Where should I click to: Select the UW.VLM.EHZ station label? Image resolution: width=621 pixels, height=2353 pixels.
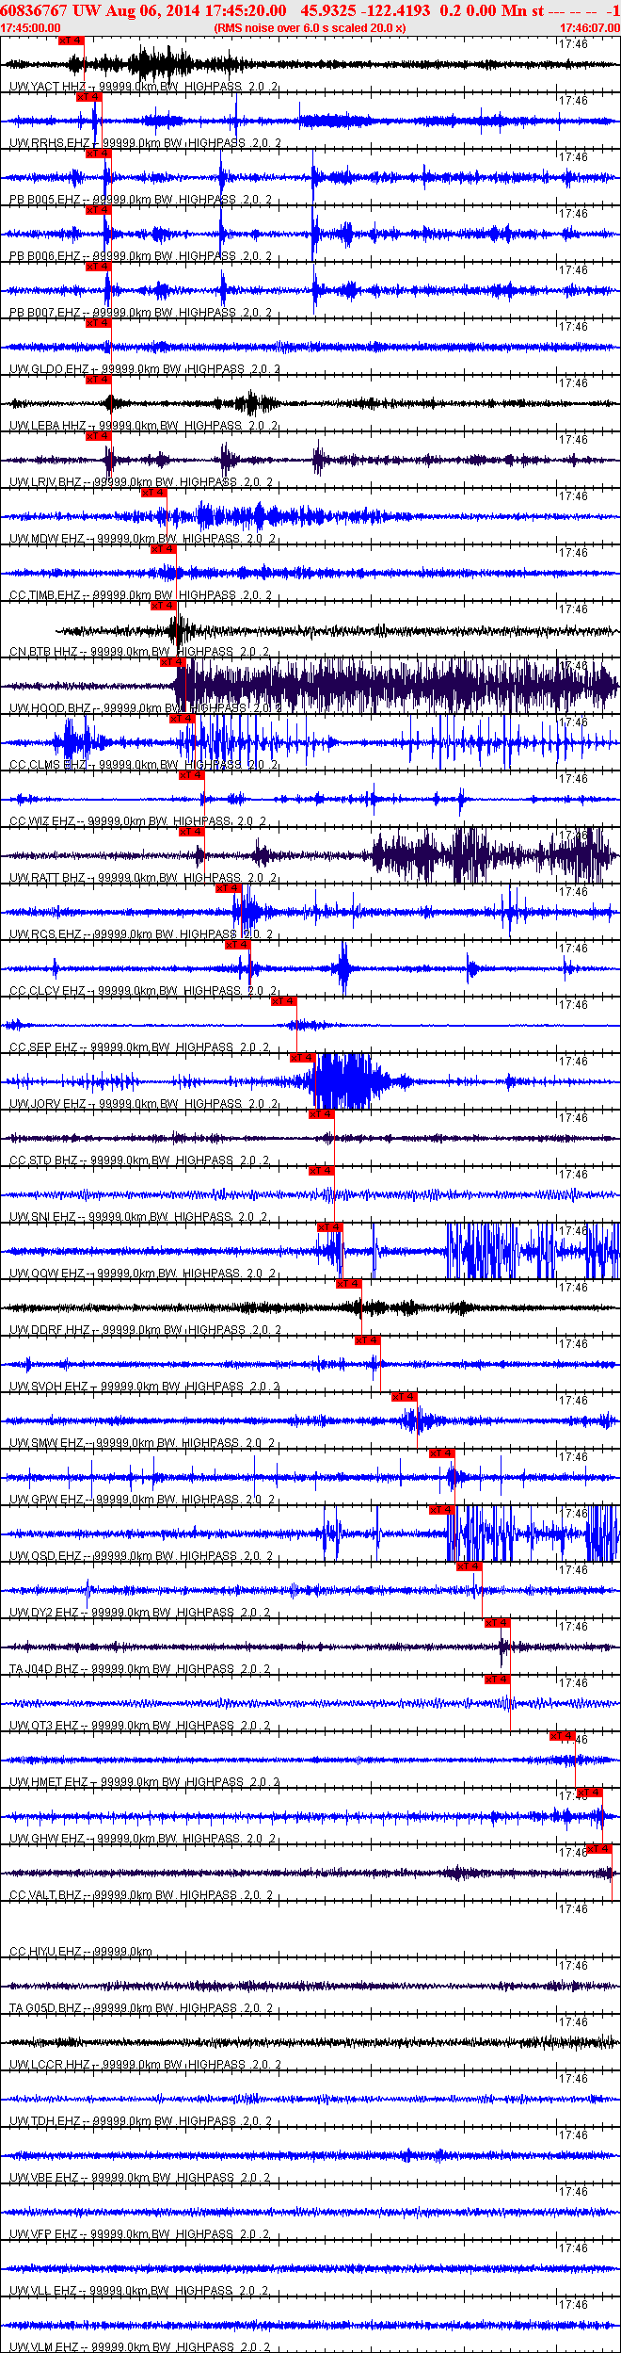click(x=44, y=2347)
